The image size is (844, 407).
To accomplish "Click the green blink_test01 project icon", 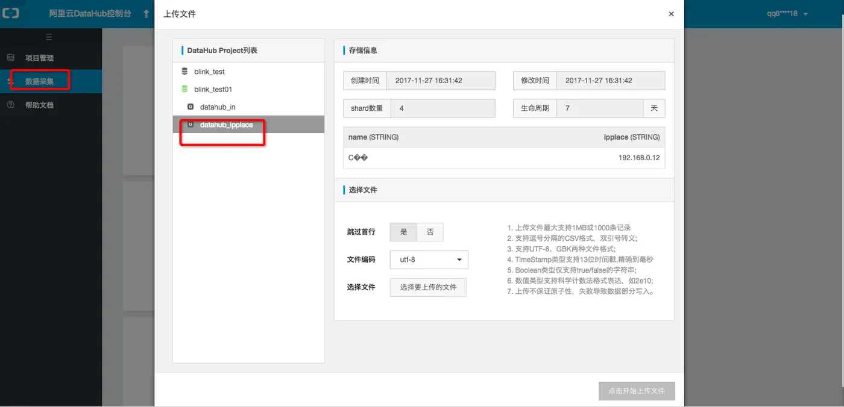I will 184,89.
